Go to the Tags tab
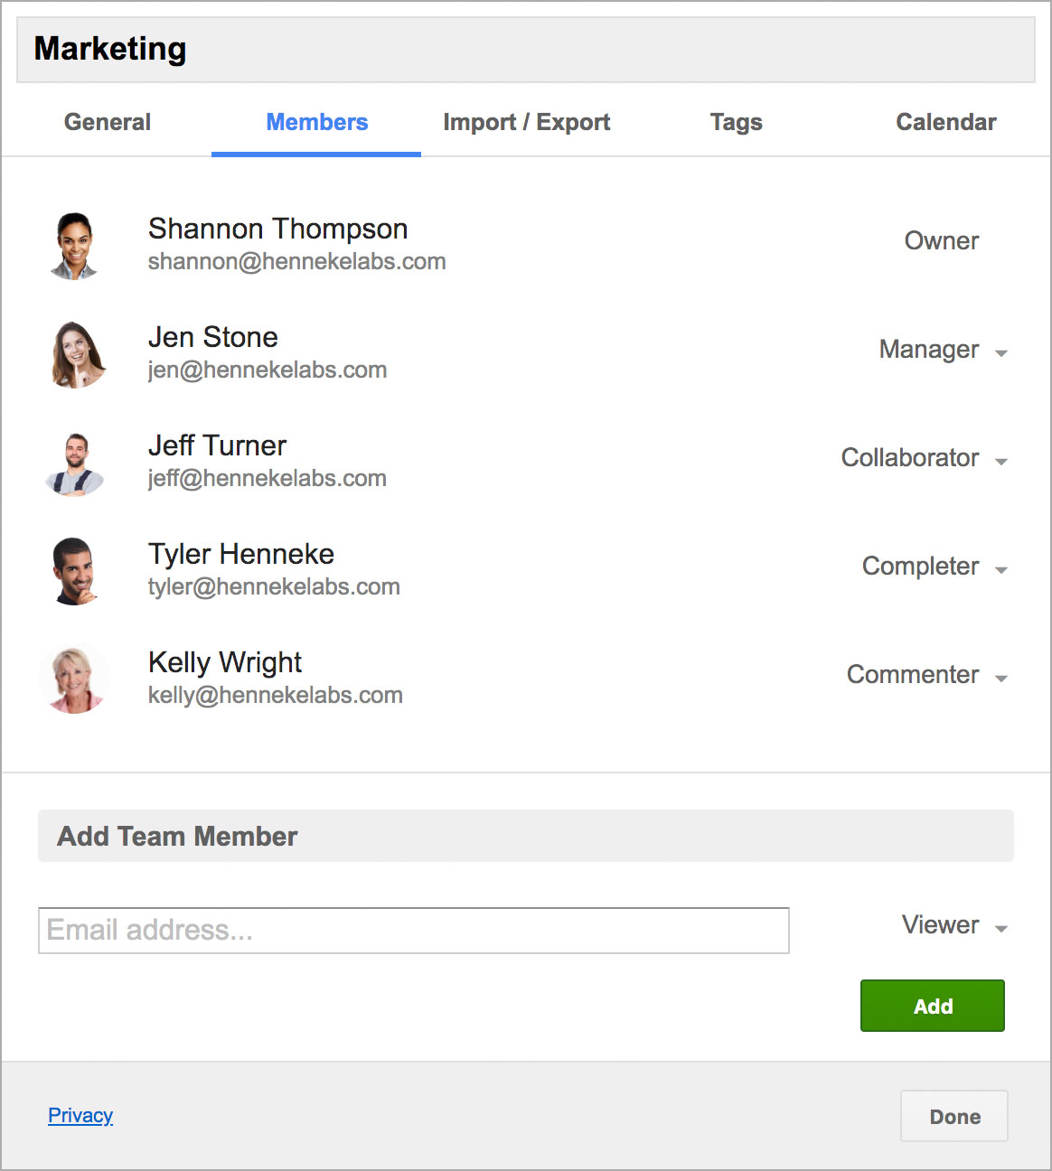The width and height of the screenshot is (1052, 1171). coord(736,123)
